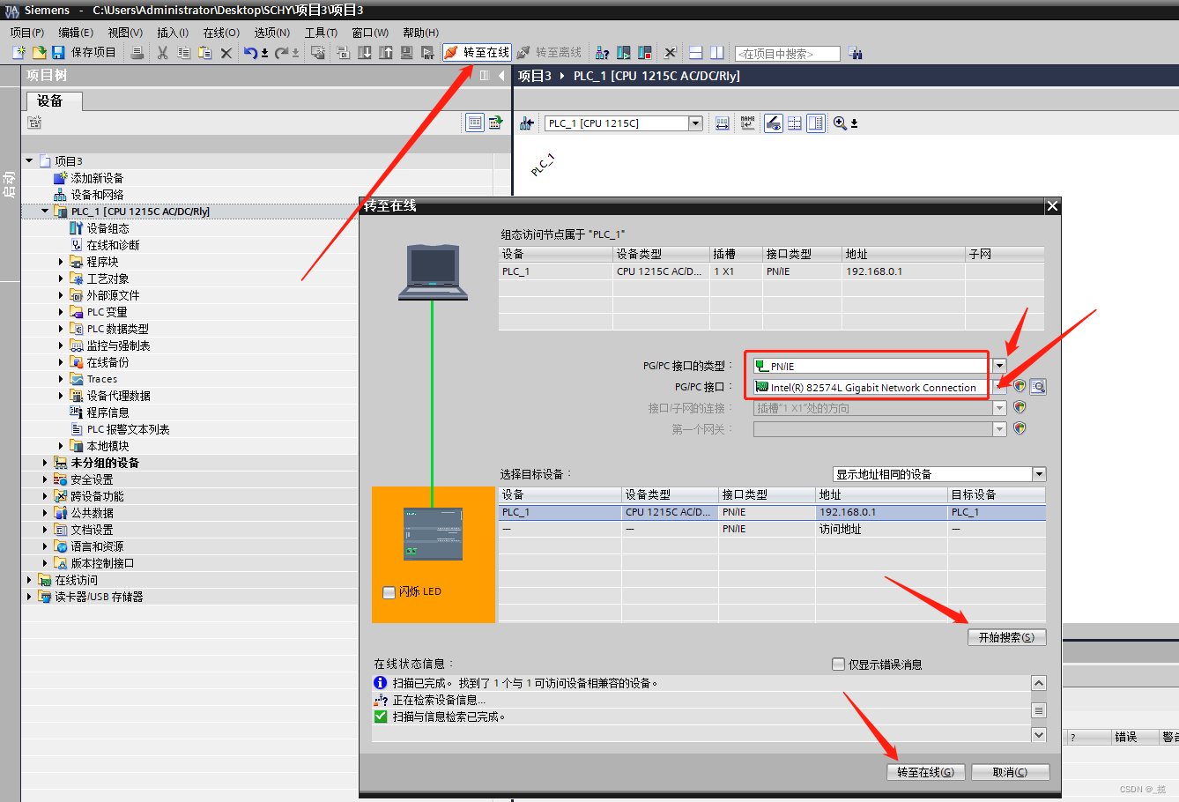Viewport: 1179px width, 802px height.
Task: Click the start CPU icon
Action: coord(624,53)
